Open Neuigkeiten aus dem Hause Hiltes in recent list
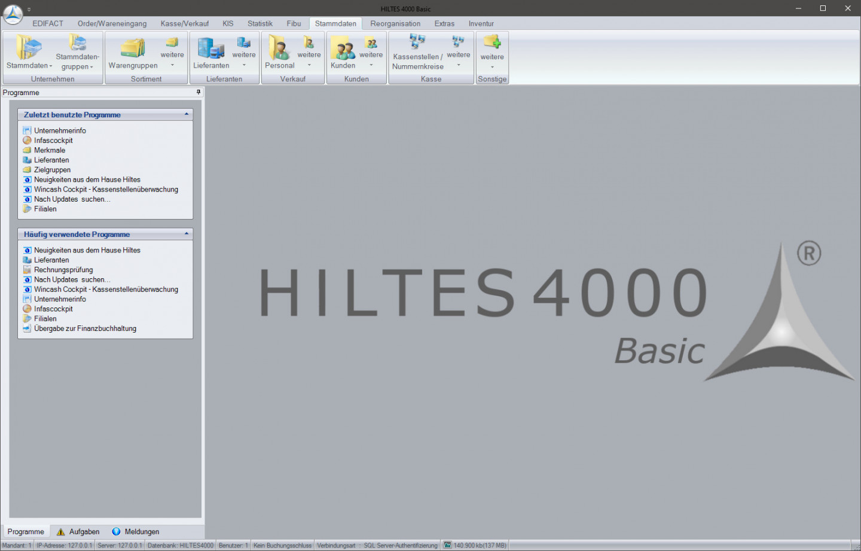Viewport: 861px width, 551px height. click(87, 179)
